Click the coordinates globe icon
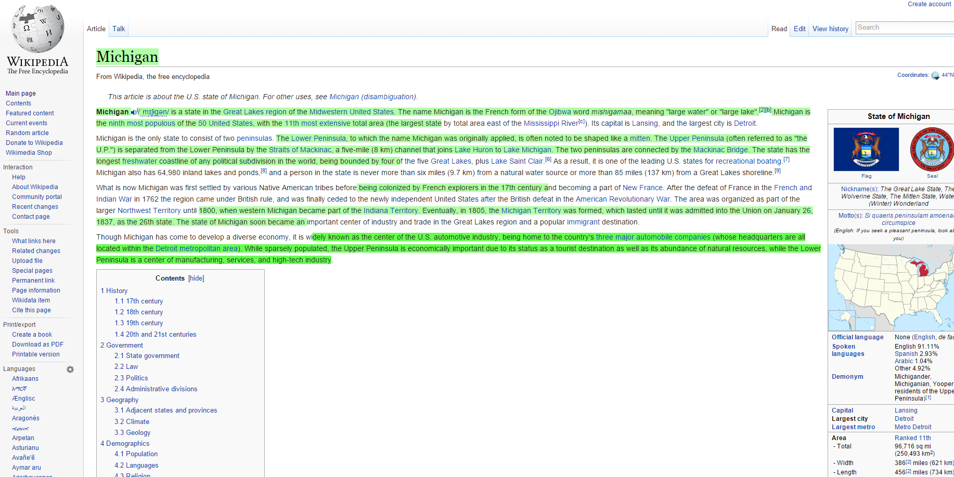 (935, 75)
